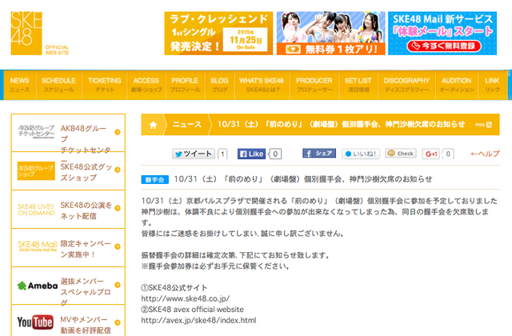
Task: Click the Facebook Like count bubble
Action: pyautogui.click(x=275, y=154)
